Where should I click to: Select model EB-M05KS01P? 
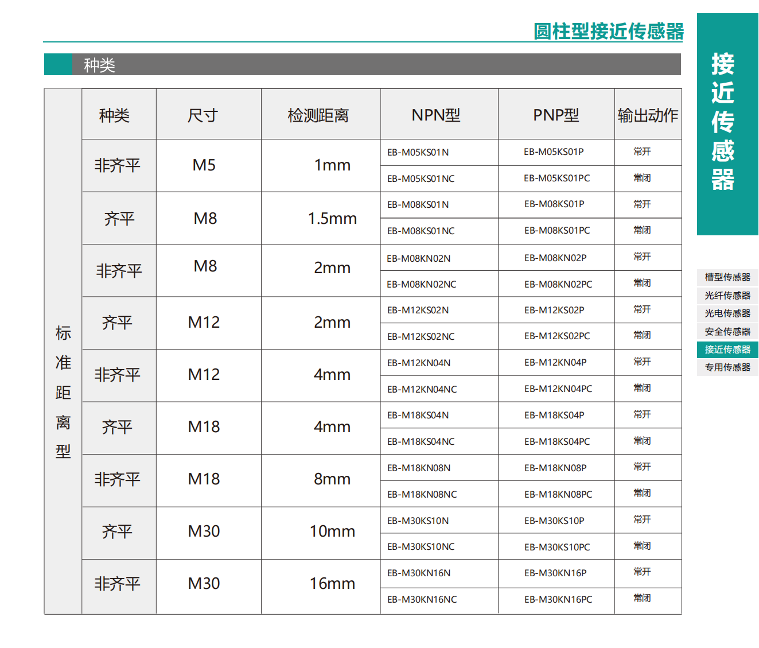(554, 152)
